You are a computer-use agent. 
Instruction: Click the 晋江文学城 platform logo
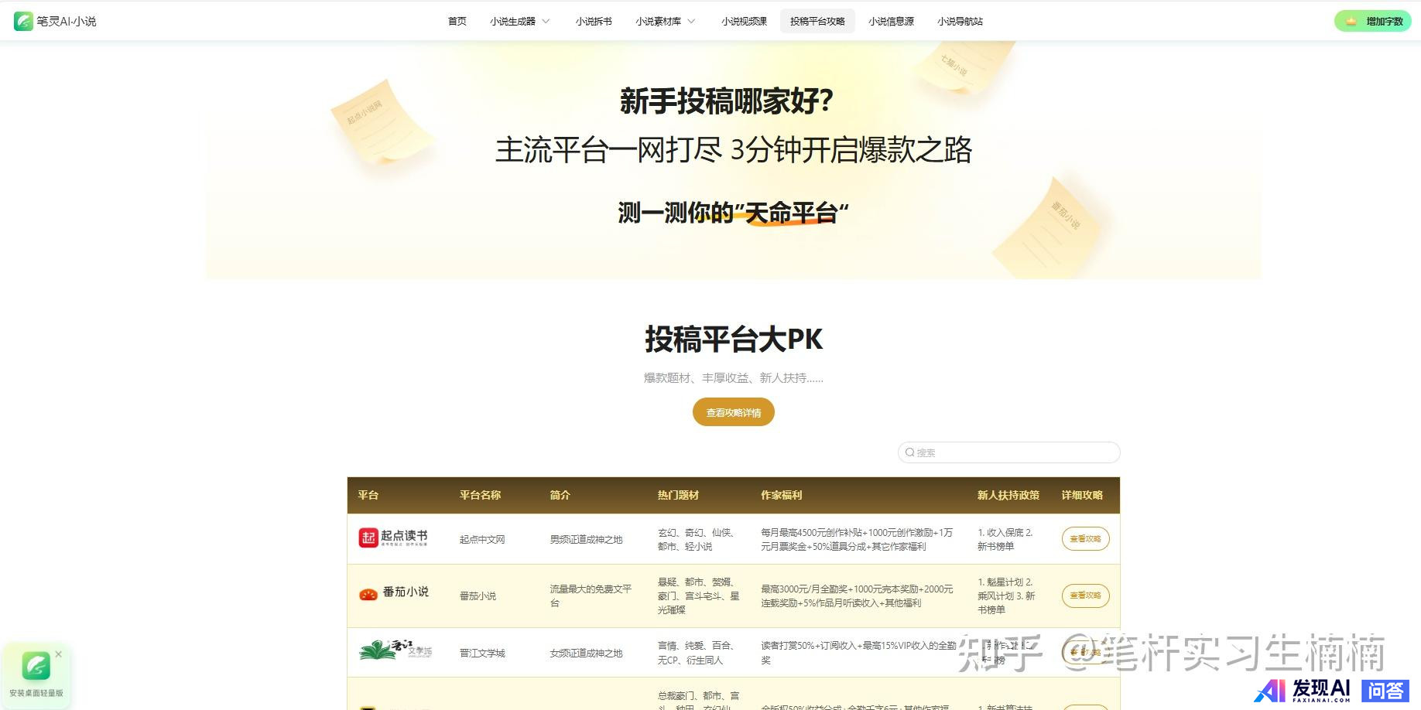pyautogui.click(x=395, y=650)
